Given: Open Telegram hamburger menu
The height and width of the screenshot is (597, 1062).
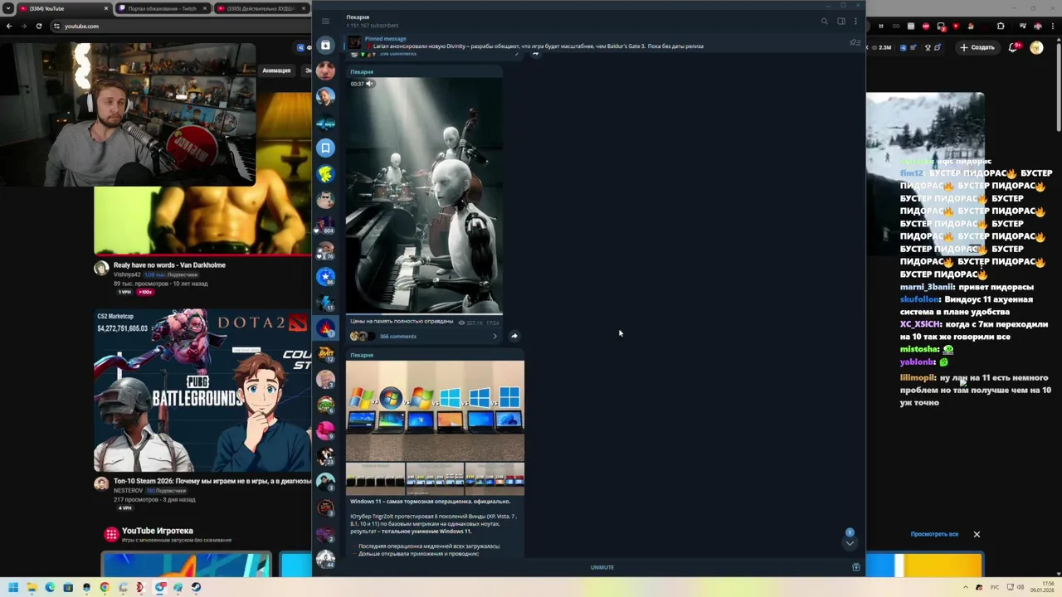Looking at the screenshot, I should coord(325,21).
